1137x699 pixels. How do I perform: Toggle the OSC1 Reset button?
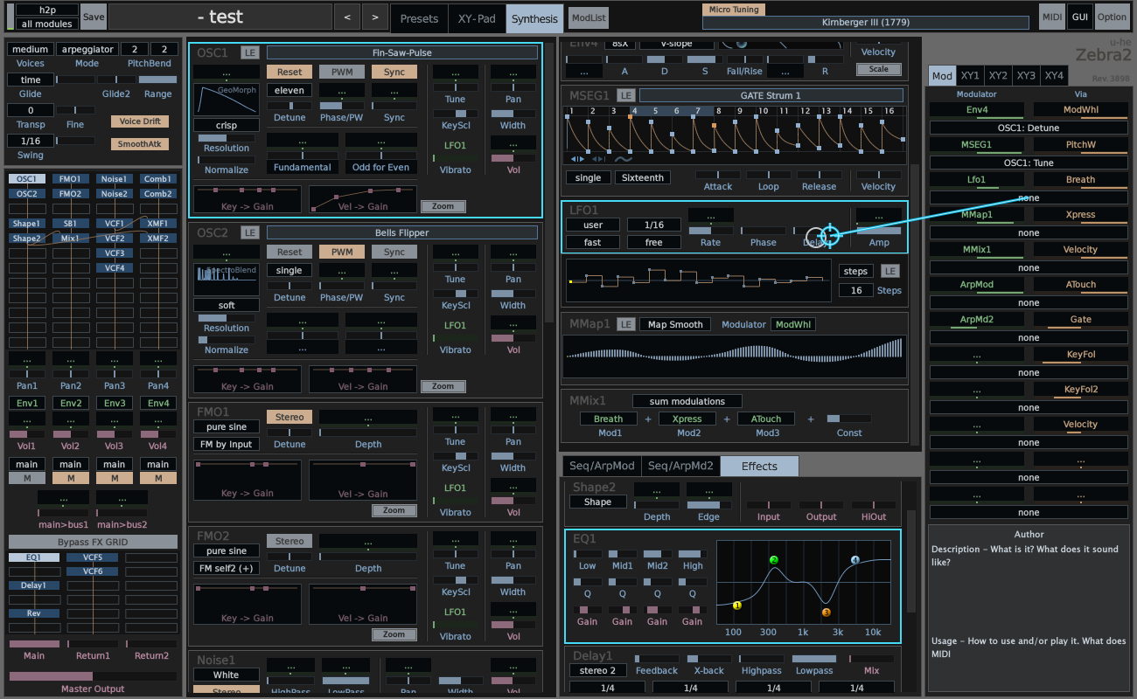289,72
